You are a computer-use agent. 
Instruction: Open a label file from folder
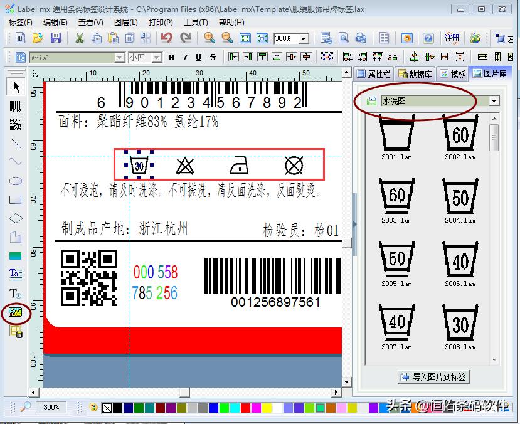pyautogui.click(x=38, y=38)
